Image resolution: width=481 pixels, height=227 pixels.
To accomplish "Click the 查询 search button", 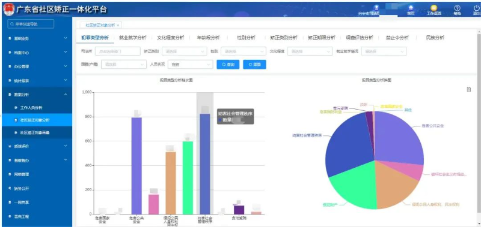I will tap(228, 65).
